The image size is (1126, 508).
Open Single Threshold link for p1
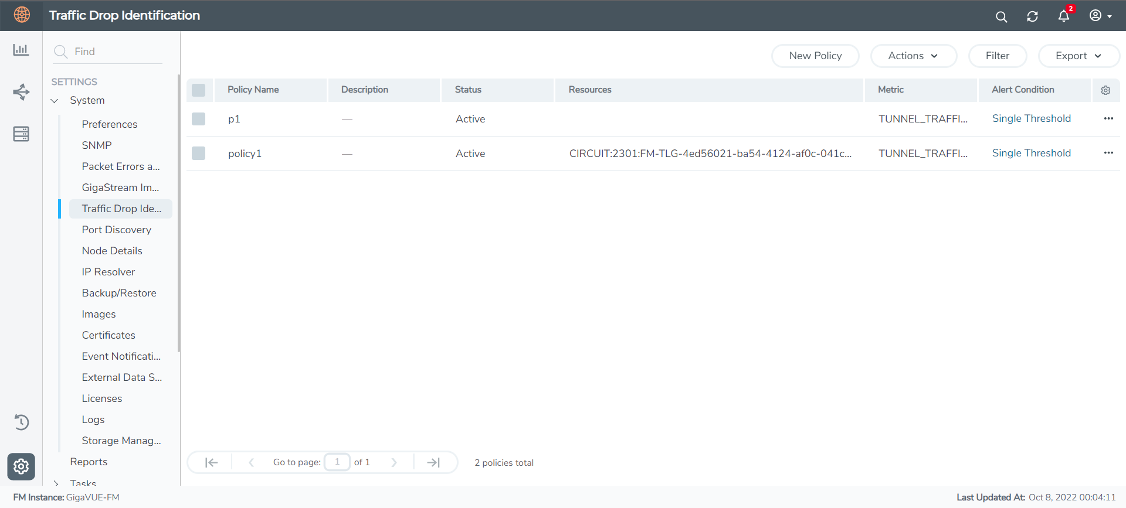tap(1031, 118)
